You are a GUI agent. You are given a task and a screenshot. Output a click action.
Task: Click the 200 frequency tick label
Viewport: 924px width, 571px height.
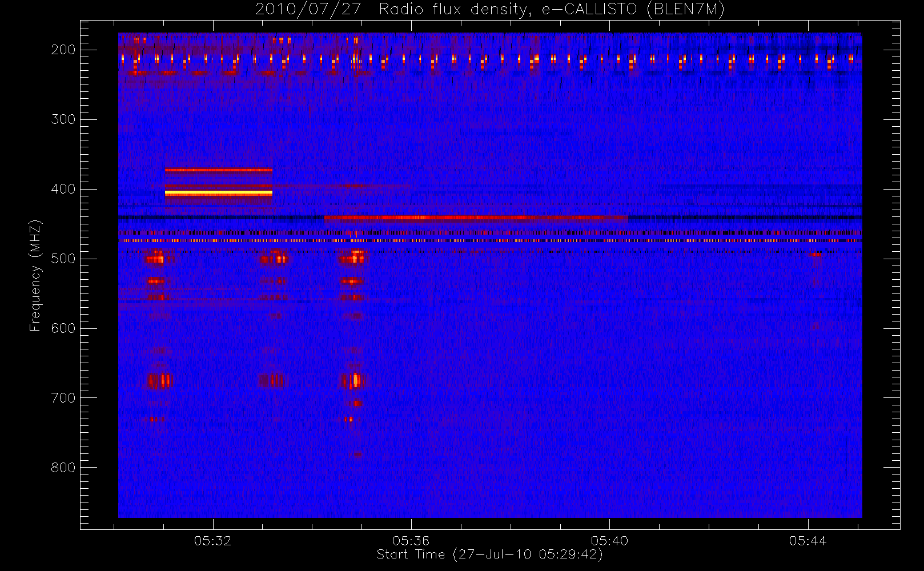[x=63, y=50]
